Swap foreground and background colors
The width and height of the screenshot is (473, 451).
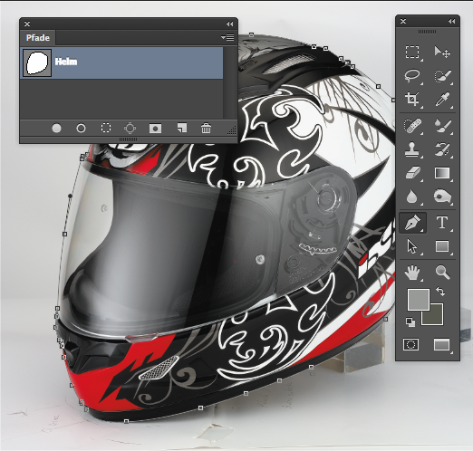point(440,291)
